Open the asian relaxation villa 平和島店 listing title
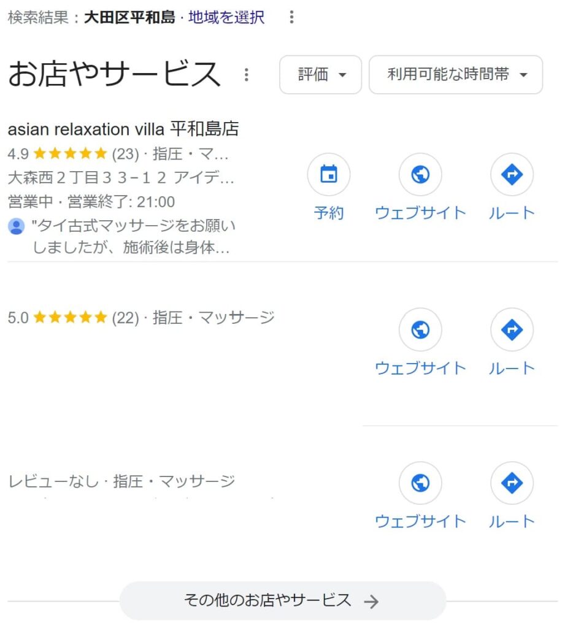This screenshot has width=565, height=628. tap(123, 129)
